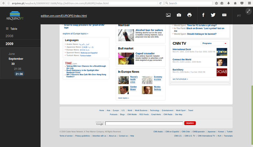Take a screenshot with the camera icon
This screenshot has width=253, height=147.
click(179, 15)
